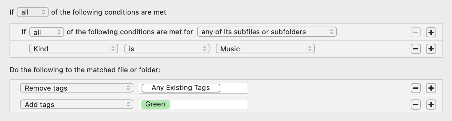This screenshot has height=121, width=452.
Task: Add a condition after the Kind row
Action: [431, 49]
